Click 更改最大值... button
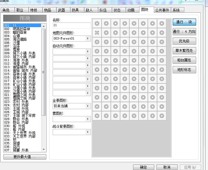This screenshot has width=208, height=170. pyautogui.click(x=25, y=157)
